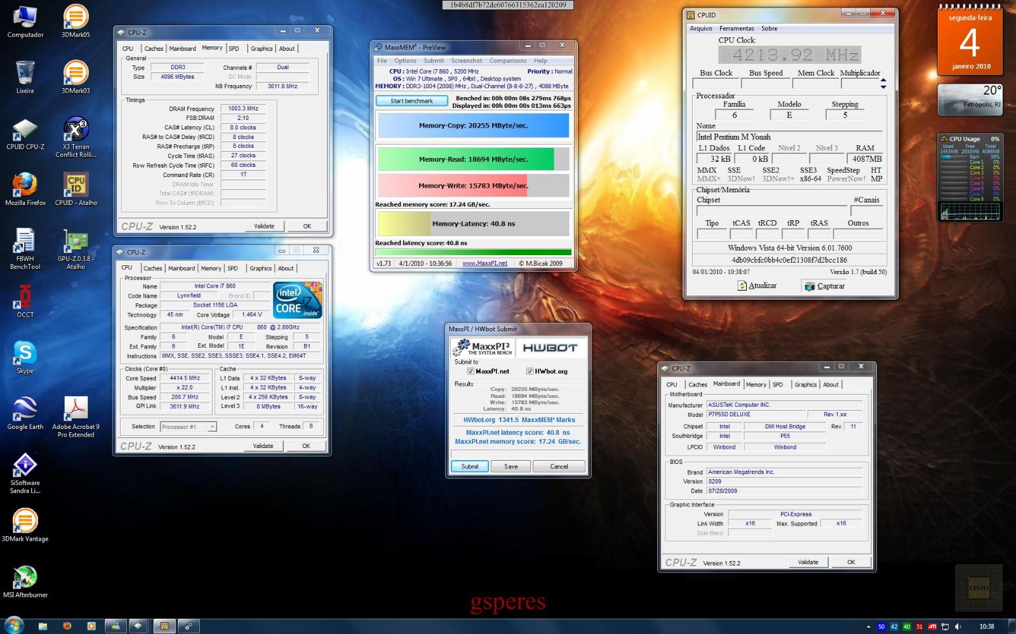Open Graphics tab in CPU-Z processor window
Viewport: 1016px width, 634px height.
(x=260, y=268)
